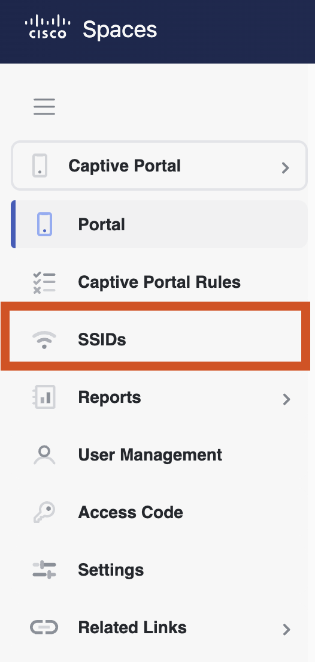Click the hamburger menu icon

[x=44, y=106]
